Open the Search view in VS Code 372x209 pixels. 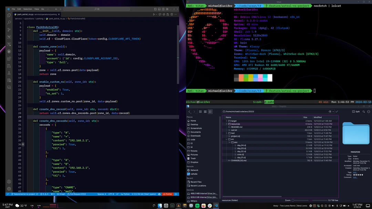[x=9, y=23]
